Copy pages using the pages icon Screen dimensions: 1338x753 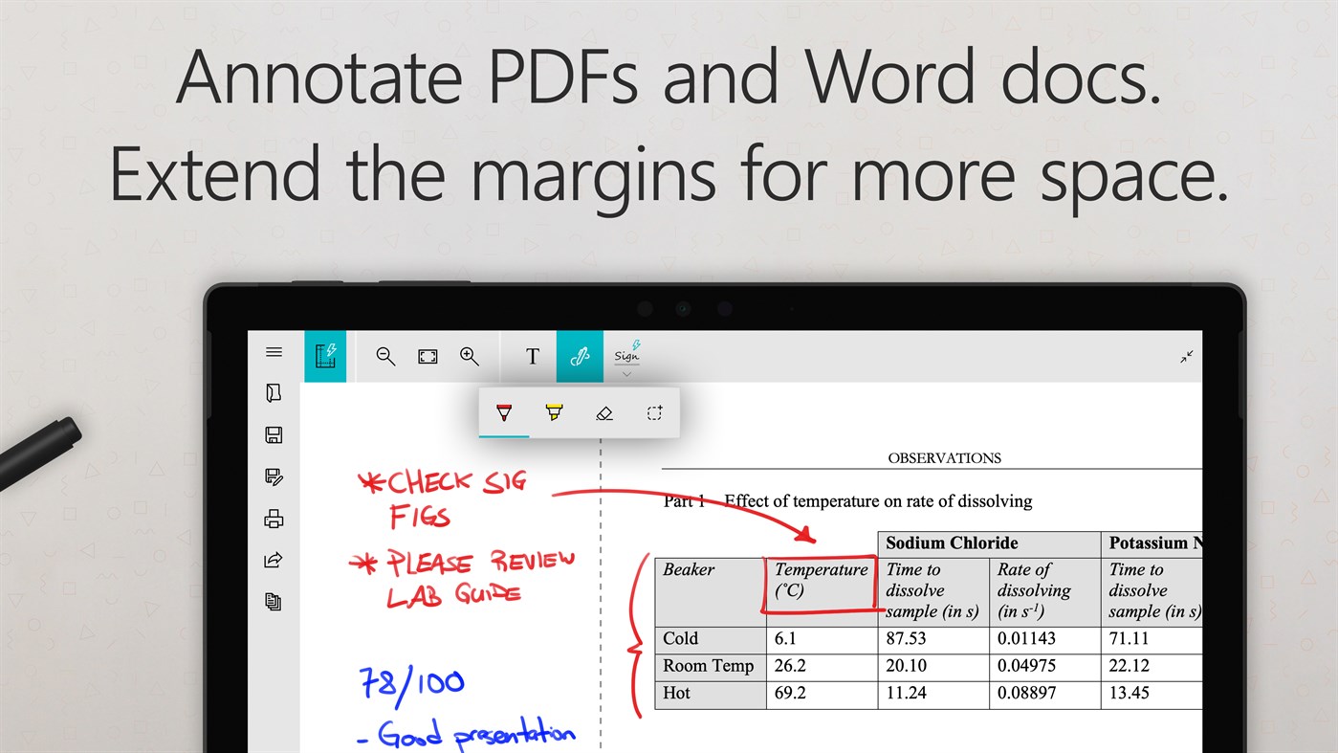pos(274,602)
